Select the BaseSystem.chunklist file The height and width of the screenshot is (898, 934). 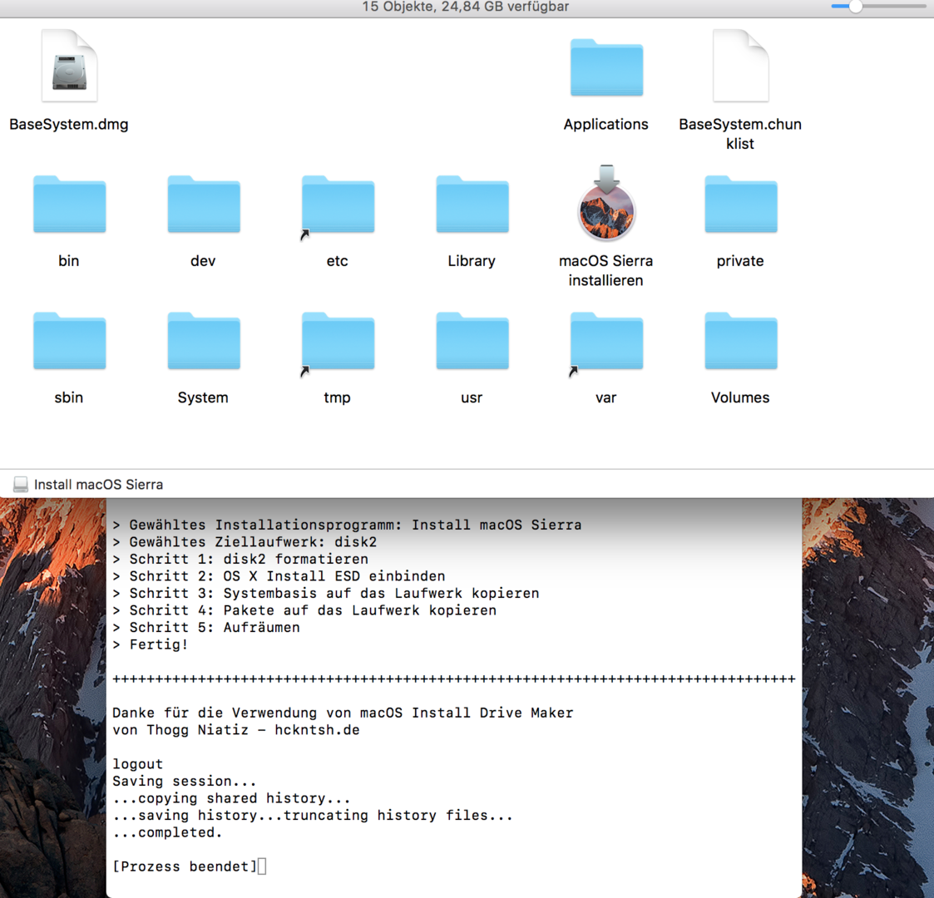tap(740, 67)
